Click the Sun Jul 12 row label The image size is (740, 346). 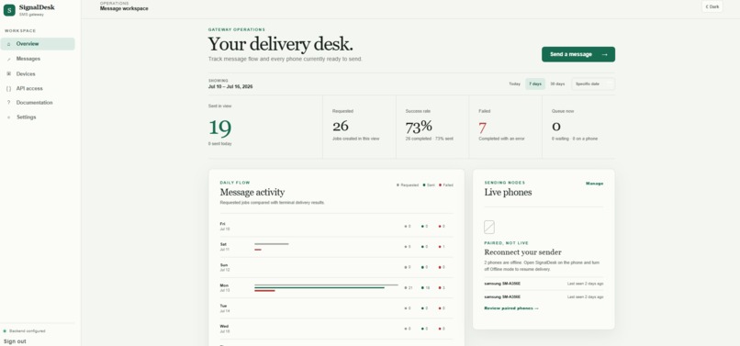225,267
